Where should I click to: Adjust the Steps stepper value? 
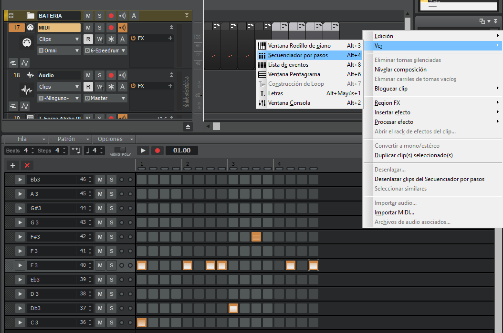tap(64, 151)
